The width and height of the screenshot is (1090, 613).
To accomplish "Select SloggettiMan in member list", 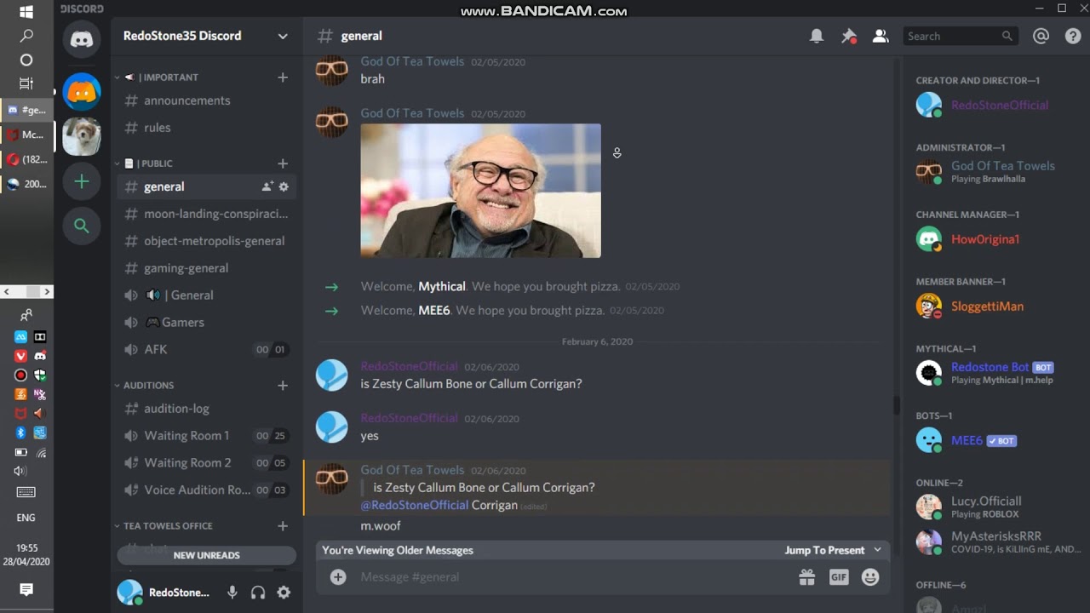I will coord(993,306).
